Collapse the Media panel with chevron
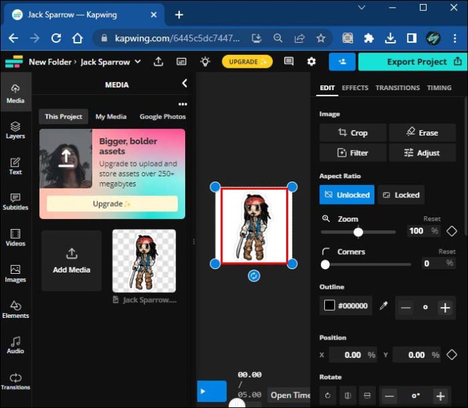The width and height of the screenshot is (468, 408). (x=184, y=83)
